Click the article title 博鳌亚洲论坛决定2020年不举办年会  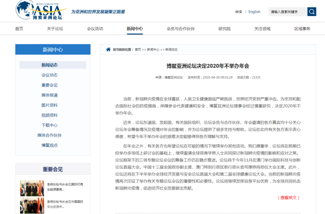[208, 66]
